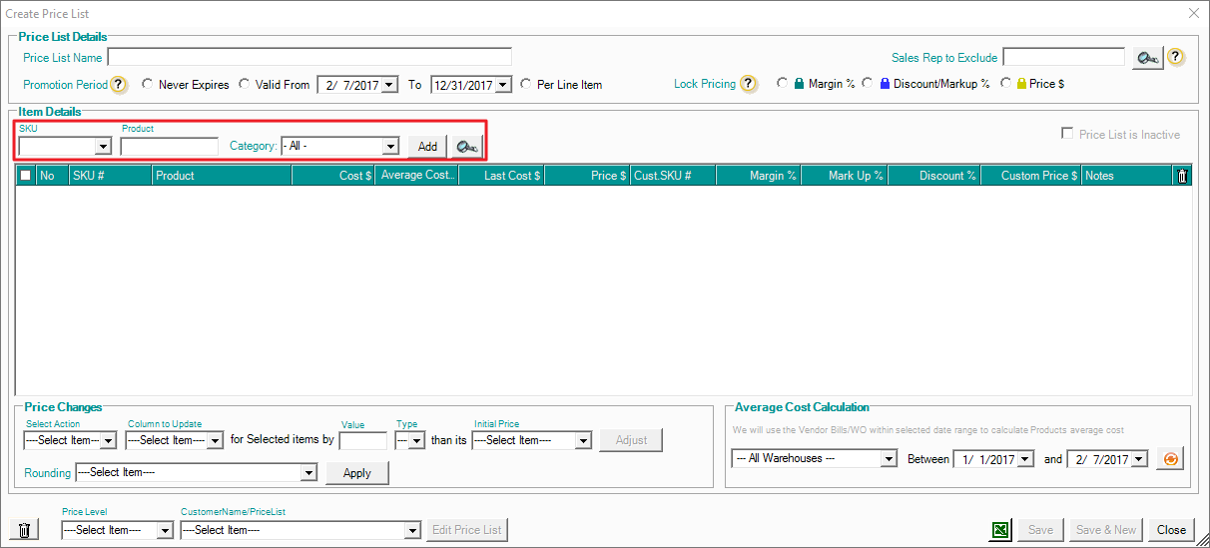The width and height of the screenshot is (1210, 548).
Task: Click the Sales Rep search key icon
Action: 1147,58
